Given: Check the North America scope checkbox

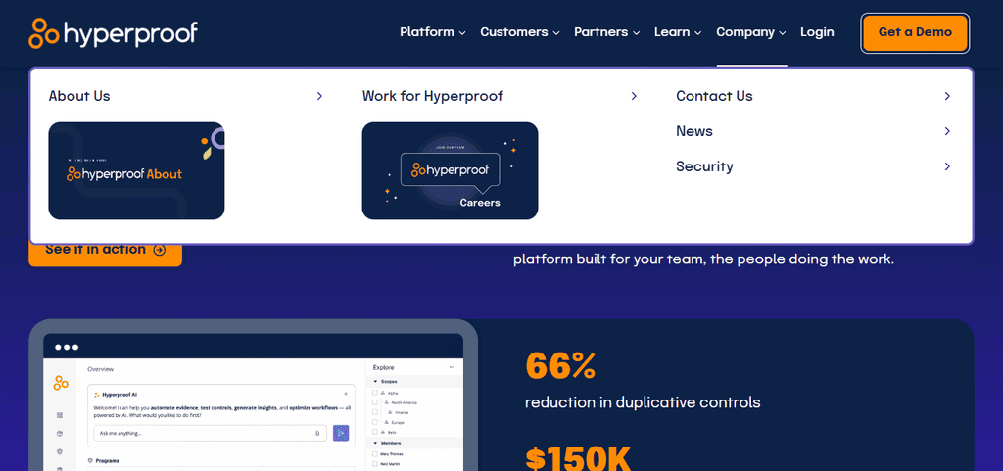Looking at the screenshot, I should coord(375,402).
